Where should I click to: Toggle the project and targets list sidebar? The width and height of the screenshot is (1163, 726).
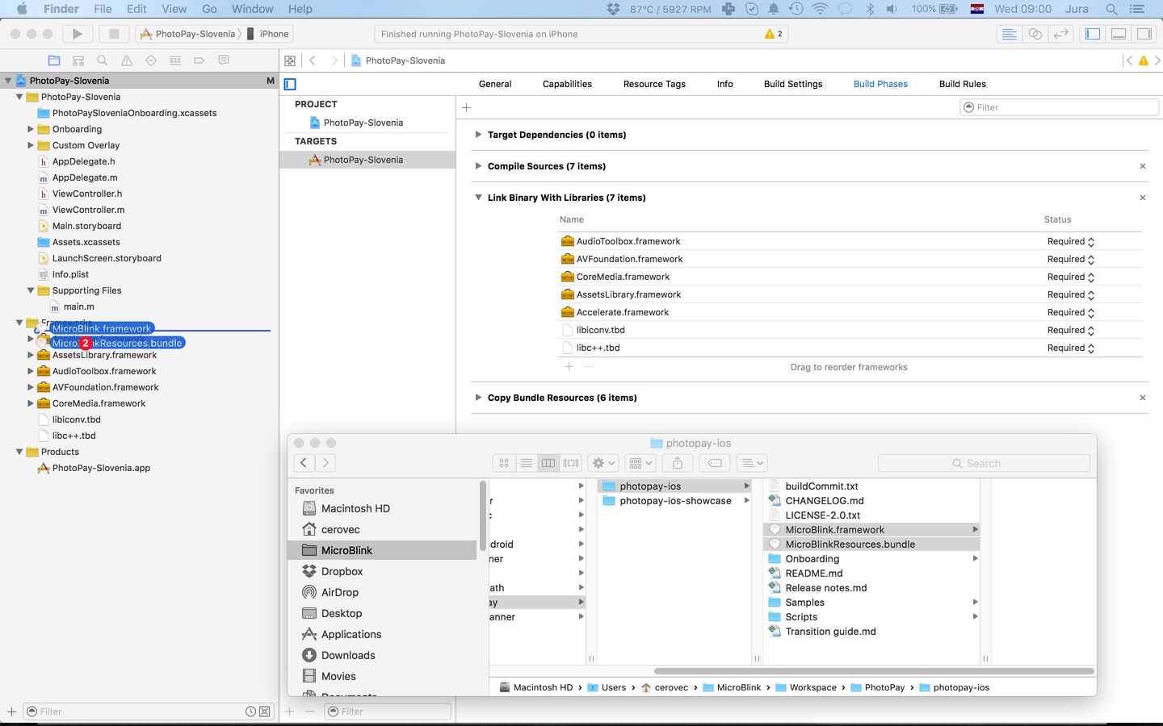291,84
